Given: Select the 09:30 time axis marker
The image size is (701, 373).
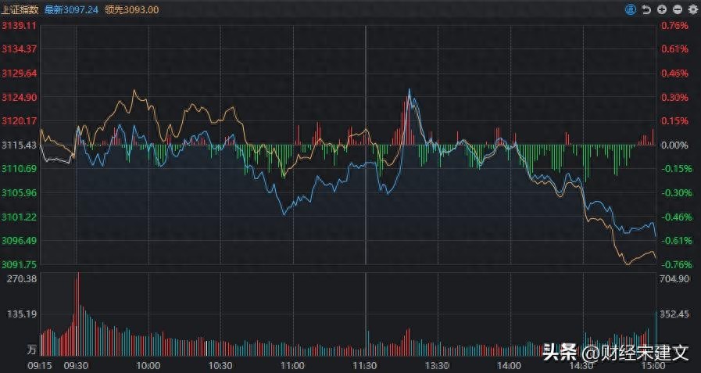Looking at the screenshot, I should coord(76,365).
